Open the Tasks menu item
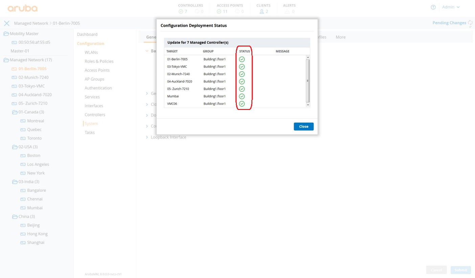The height and width of the screenshot is (278, 475). pos(90,133)
